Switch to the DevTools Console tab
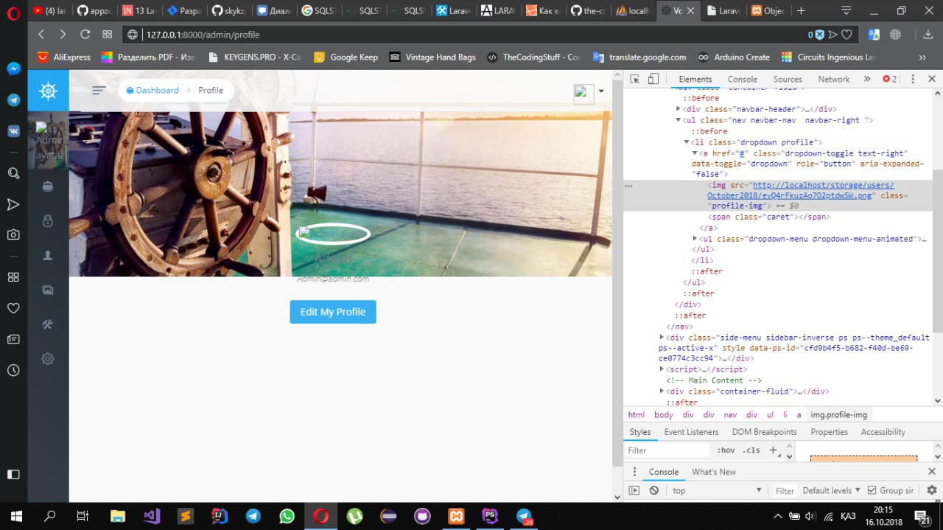The height and width of the screenshot is (530, 943). click(742, 79)
